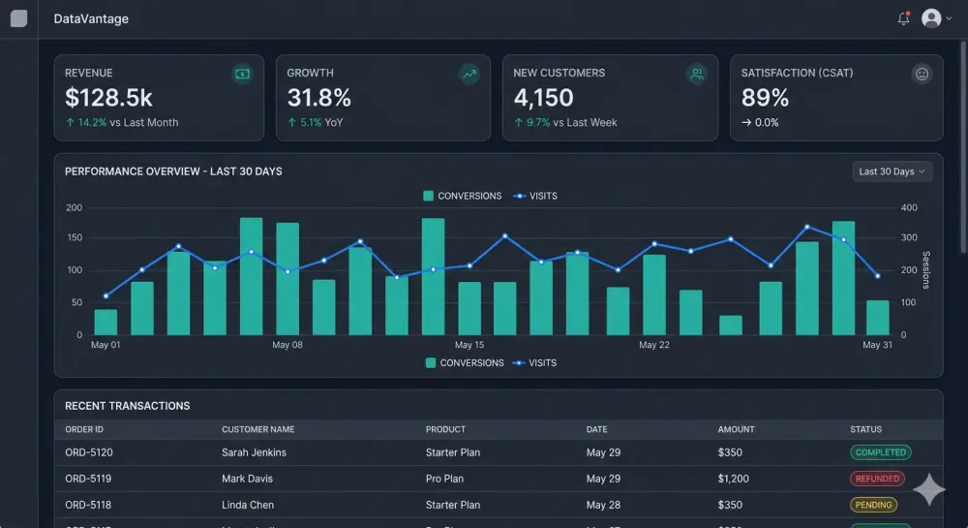Click the DataVantage title
The height and width of the screenshot is (528, 968).
pos(91,19)
